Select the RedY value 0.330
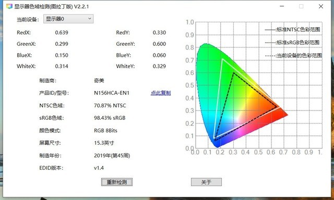334x200 pixels. 159,32
